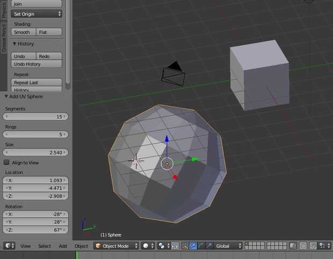Toggle the snap magnet icon
This screenshot has width=333, height=259.
313,246
